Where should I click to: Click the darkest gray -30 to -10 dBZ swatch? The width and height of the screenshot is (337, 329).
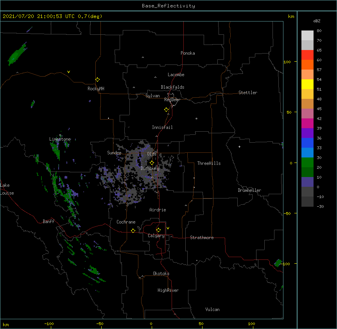coord(307,202)
